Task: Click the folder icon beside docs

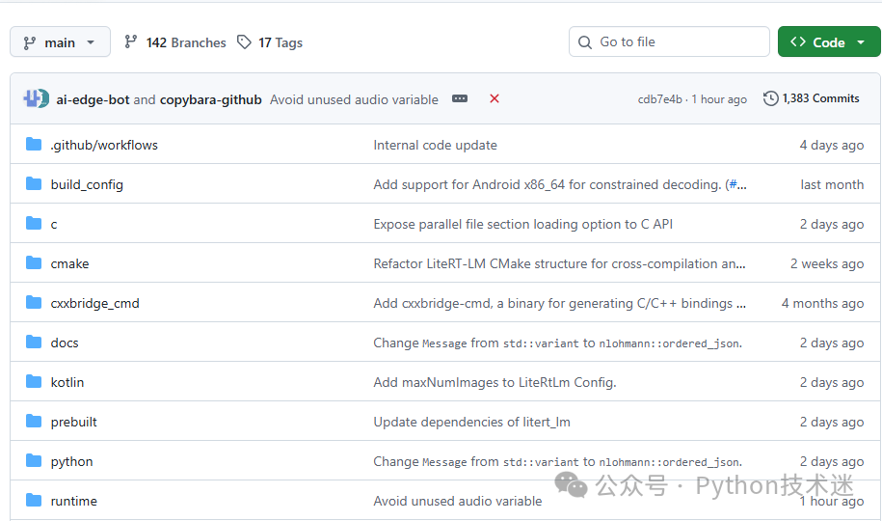Action: click(34, 342)
